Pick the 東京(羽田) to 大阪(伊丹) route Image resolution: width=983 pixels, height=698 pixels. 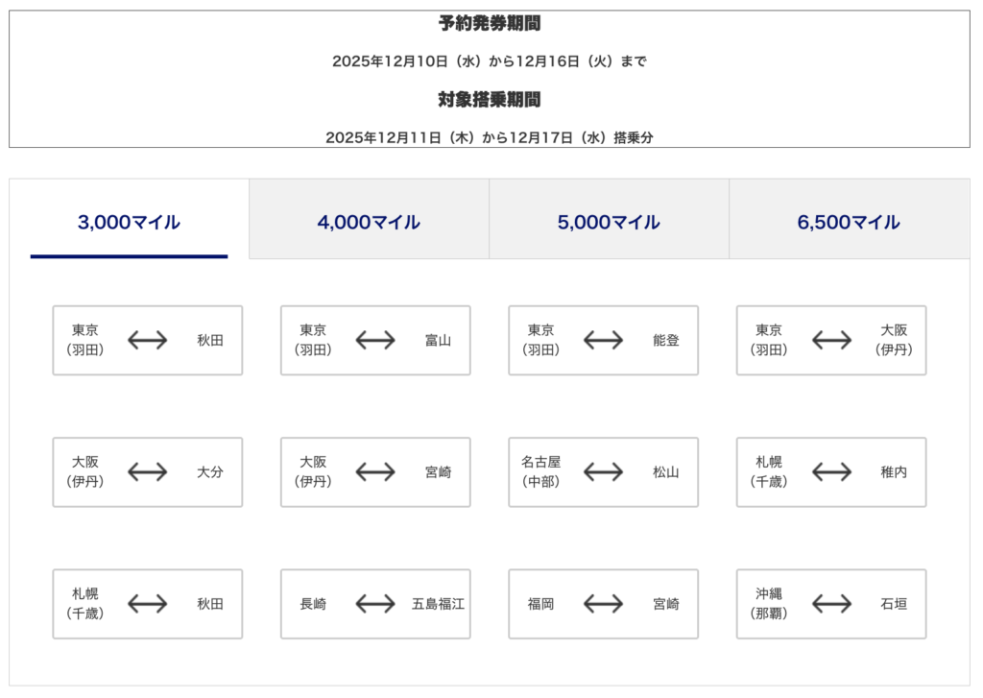[x=831, y=341]
